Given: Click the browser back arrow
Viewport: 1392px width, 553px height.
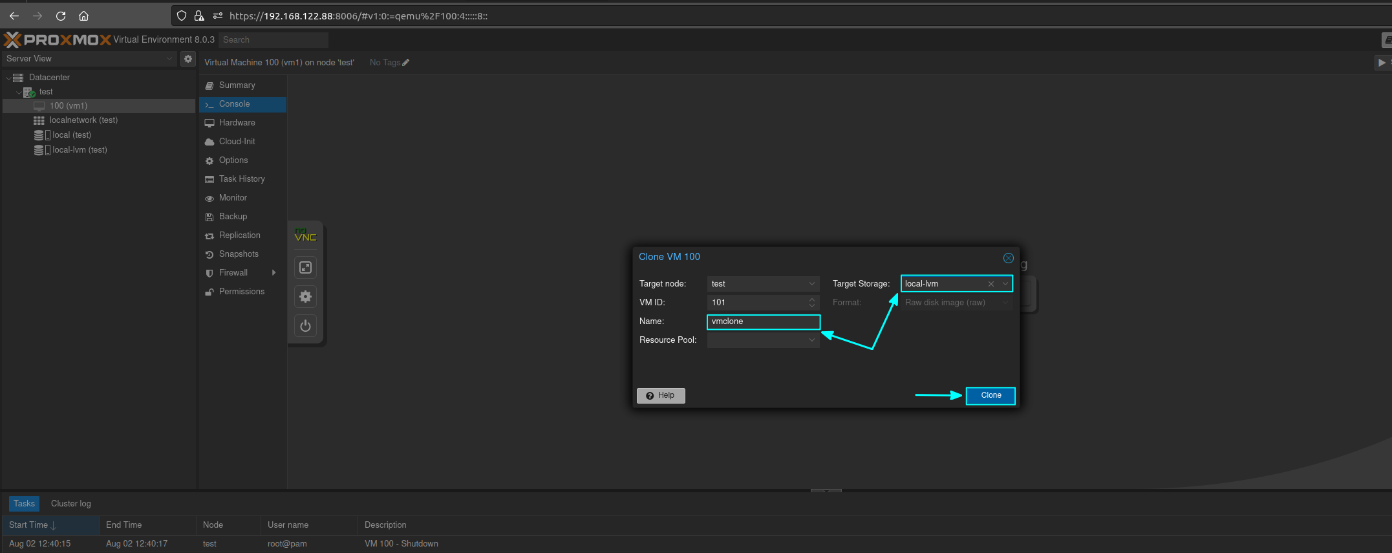Looking at the screenshot, I should click(14, 16).
